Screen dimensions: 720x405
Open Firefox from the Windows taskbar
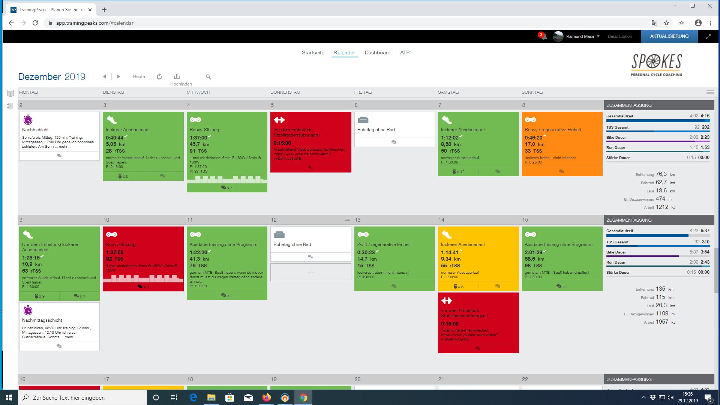coord(266,397)
